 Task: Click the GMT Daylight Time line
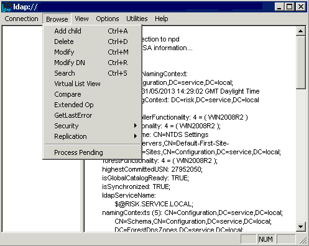(201, 91)
